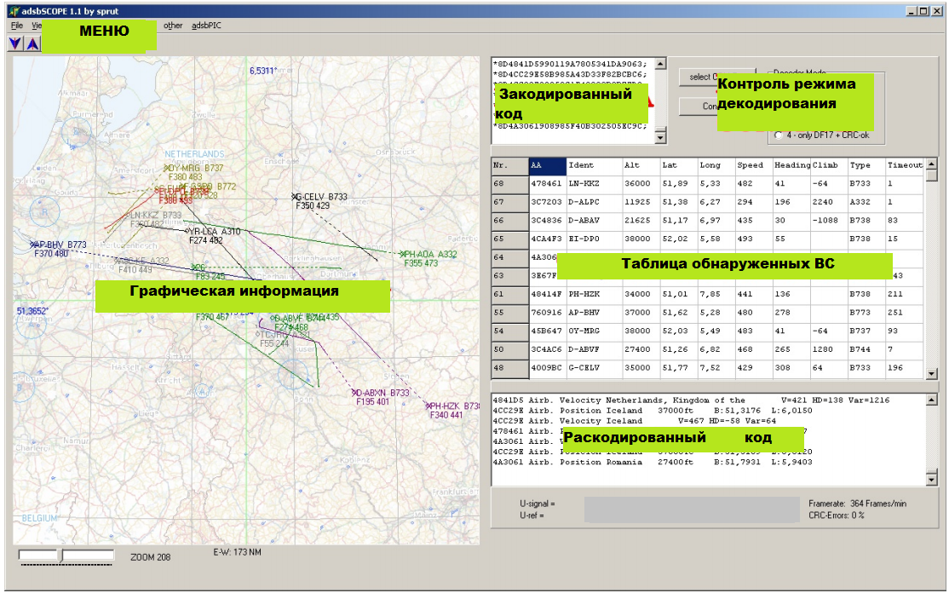The height and width of the screenshot is (593, 949).
Task: Click the G-CELV B733 aircraft marker on map
Action: [x=296, y=197]
